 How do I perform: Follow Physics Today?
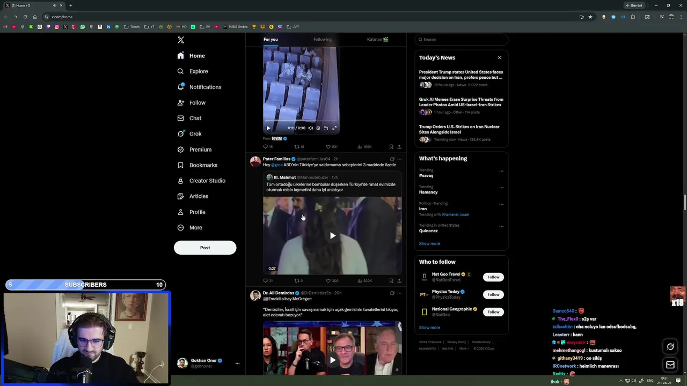pos(493,294)
